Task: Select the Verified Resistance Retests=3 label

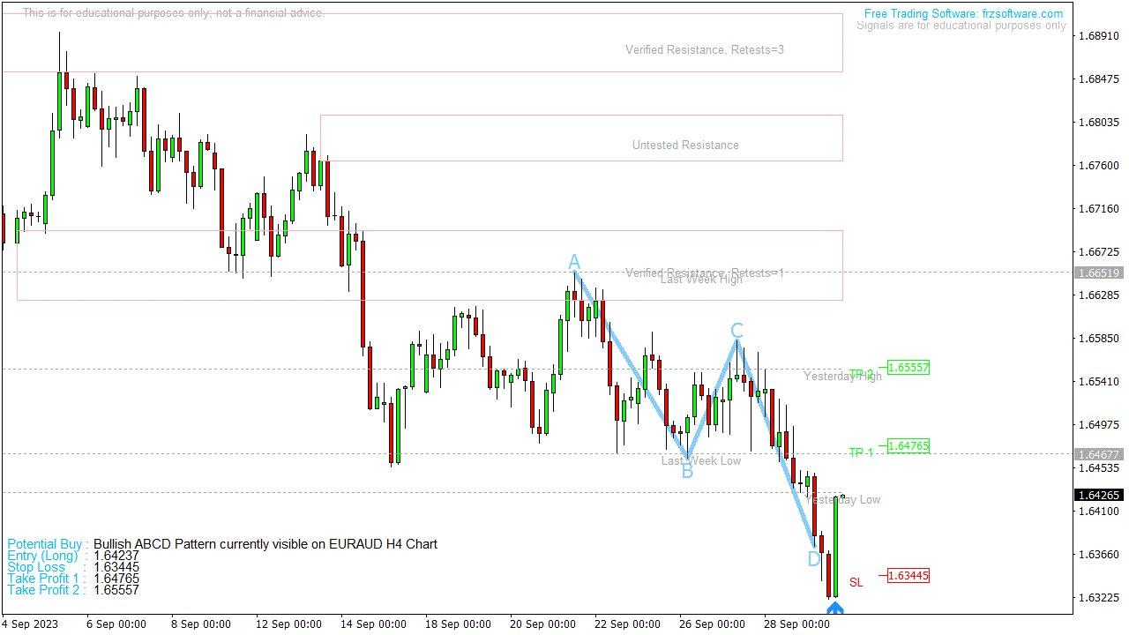Action: pos(705,49)
